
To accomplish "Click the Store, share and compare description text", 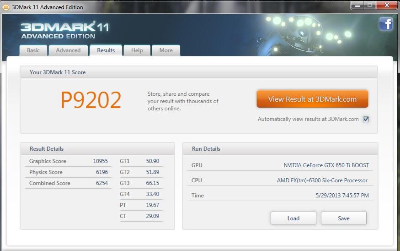I will (x=183, y=101).
